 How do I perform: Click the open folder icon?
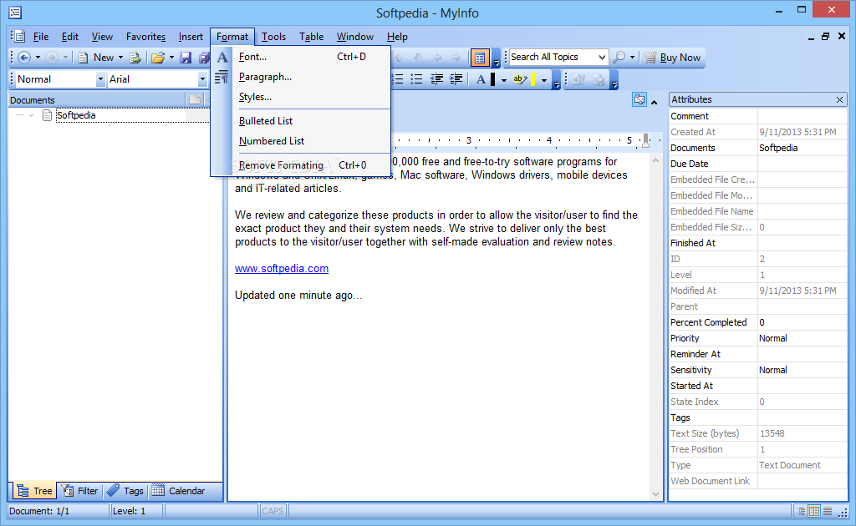pos(158,58)
